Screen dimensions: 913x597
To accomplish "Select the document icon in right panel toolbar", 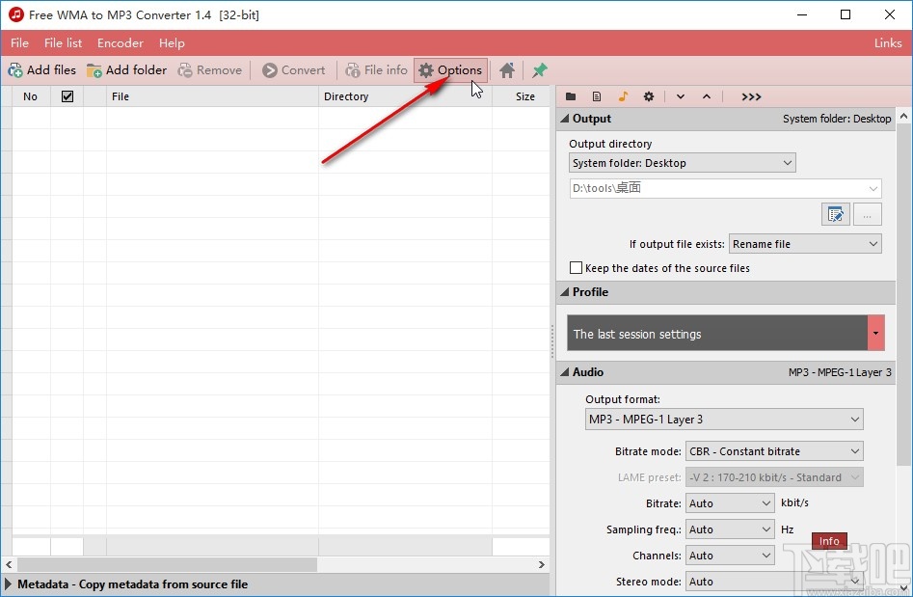I will (597, 96).
